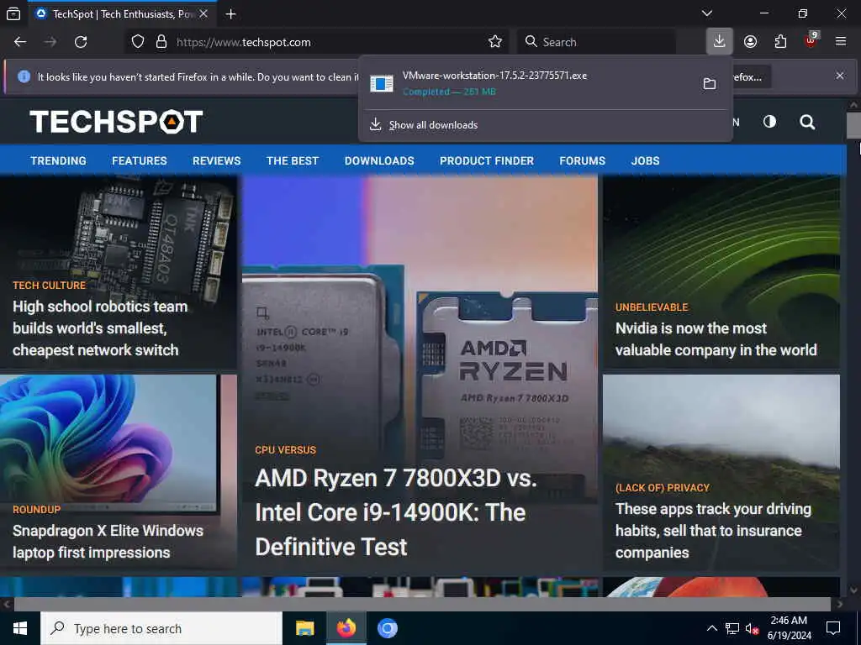Open the Windows notification center
The width and height of the screenshot is (861, 645).
[x=833, y=628]
